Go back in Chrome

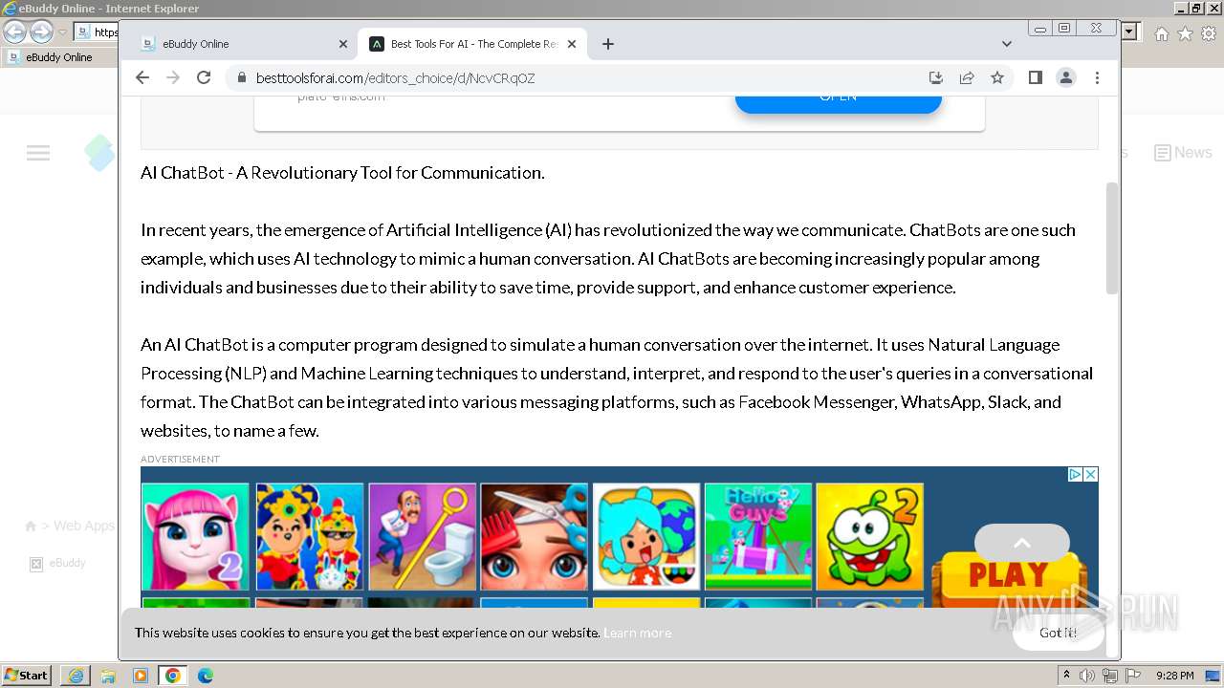(x=142, y=77)
